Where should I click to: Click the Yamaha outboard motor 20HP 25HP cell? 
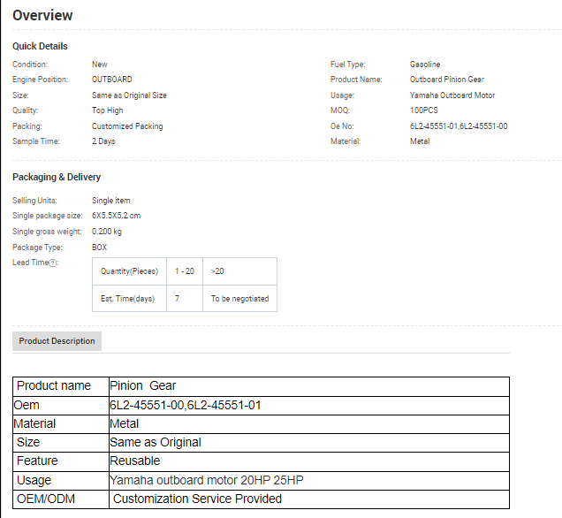(207, 480)
